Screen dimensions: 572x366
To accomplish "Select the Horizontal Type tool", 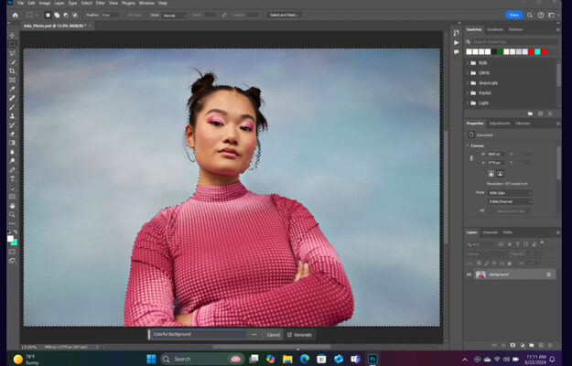I will pos(12,178).
